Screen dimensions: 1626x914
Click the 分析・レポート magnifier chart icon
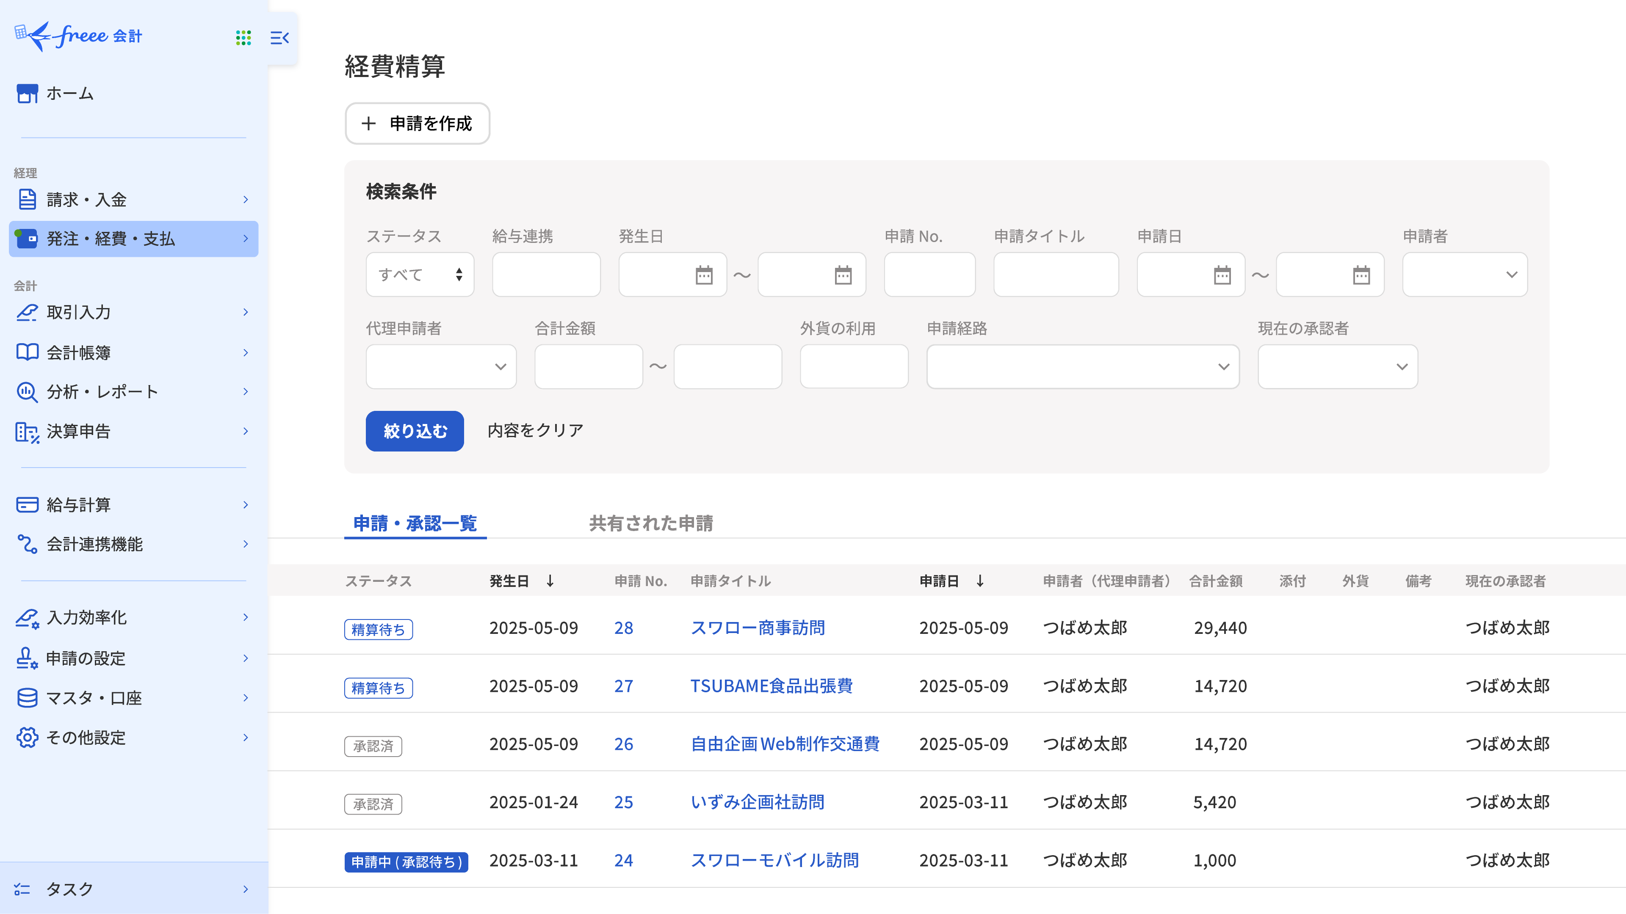tap(27, 392)
